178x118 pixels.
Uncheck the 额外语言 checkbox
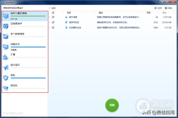coord(53,17)
